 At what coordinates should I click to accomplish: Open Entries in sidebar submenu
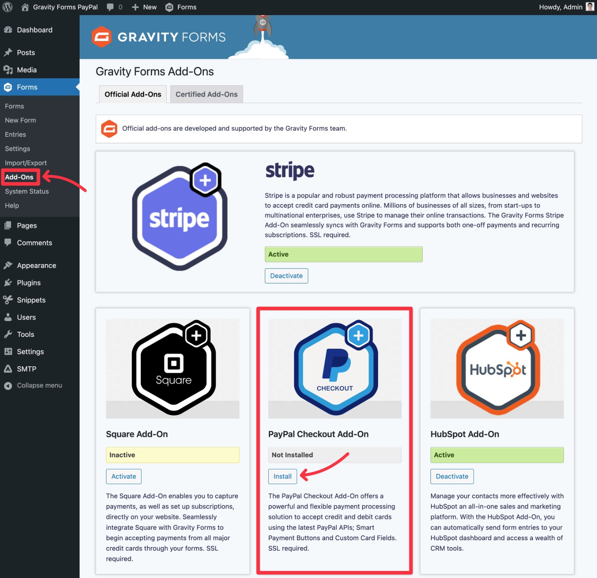coord(15,134)
